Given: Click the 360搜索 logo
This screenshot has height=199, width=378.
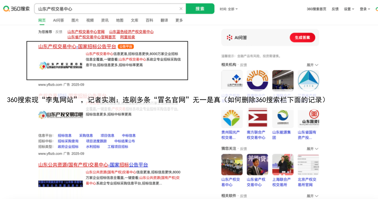Looking at the screenshot, I should point(16,9).
